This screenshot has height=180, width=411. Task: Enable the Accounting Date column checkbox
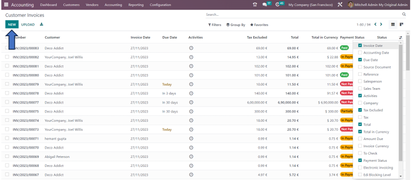[360, 53]
